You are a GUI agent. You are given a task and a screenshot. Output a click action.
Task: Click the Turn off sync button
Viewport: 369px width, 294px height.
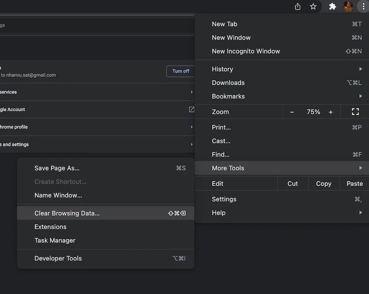(x=181, y=71)
